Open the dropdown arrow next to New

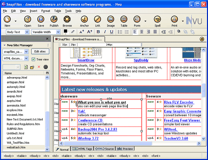click(16, 21)
